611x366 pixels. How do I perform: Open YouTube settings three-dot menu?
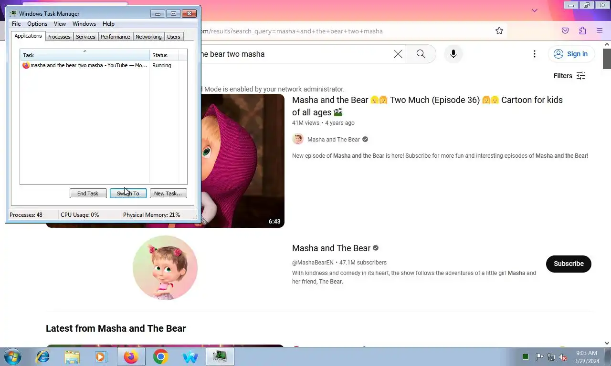tap(535, 54)
